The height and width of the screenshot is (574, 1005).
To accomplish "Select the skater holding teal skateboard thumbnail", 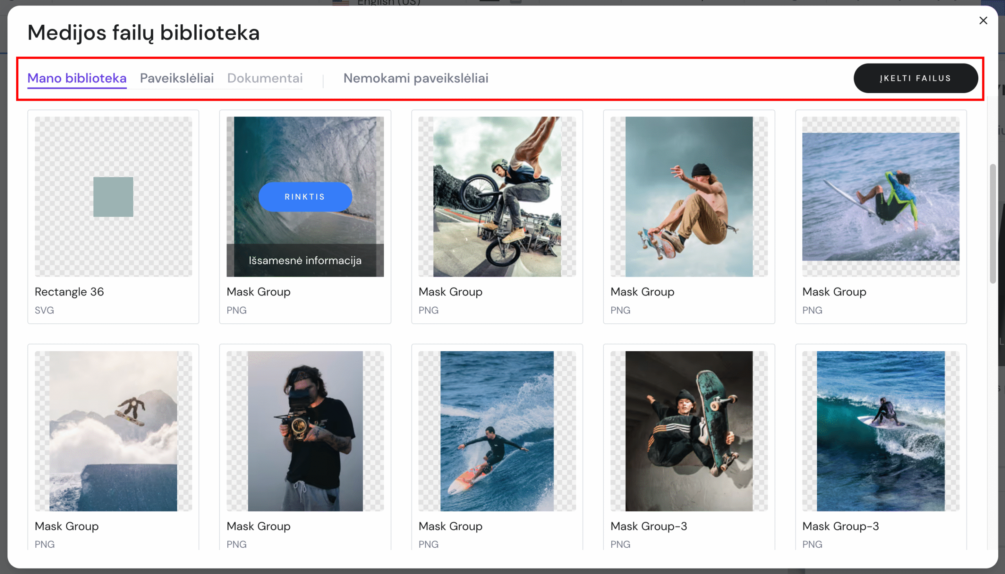I will (x=689, y=431).
